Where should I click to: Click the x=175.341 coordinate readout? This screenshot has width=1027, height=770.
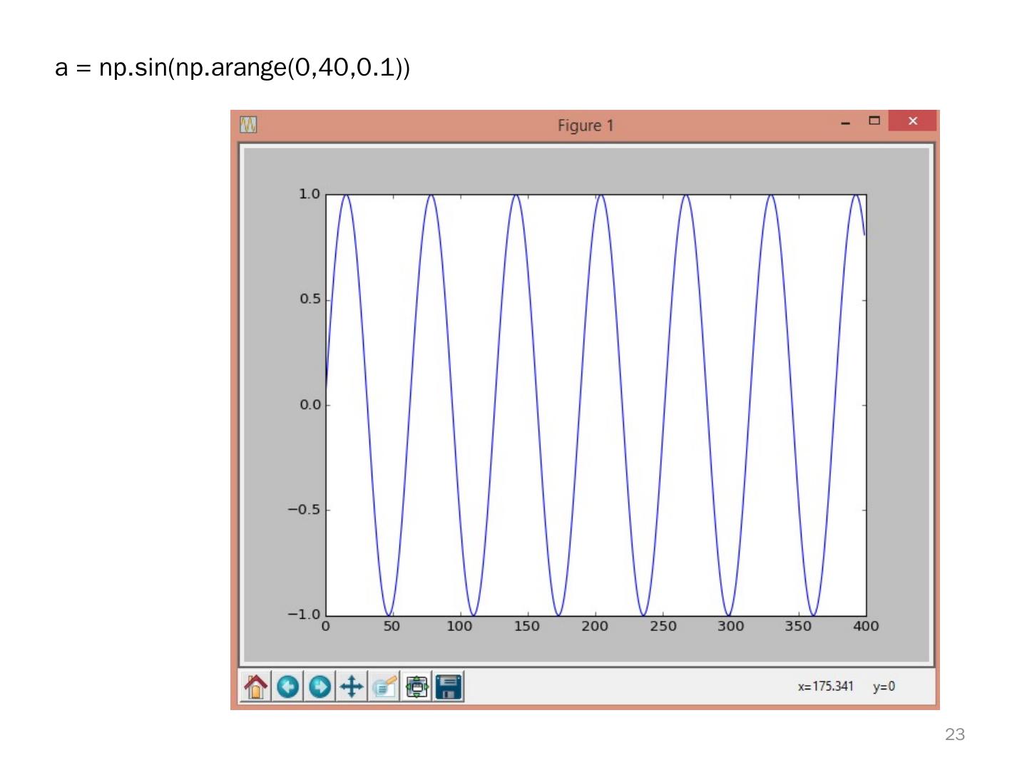(x=825, y=687)
